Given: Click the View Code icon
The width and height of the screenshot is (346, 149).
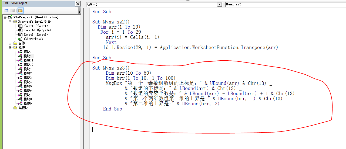Looking at the screenshot, I should 6,11.
